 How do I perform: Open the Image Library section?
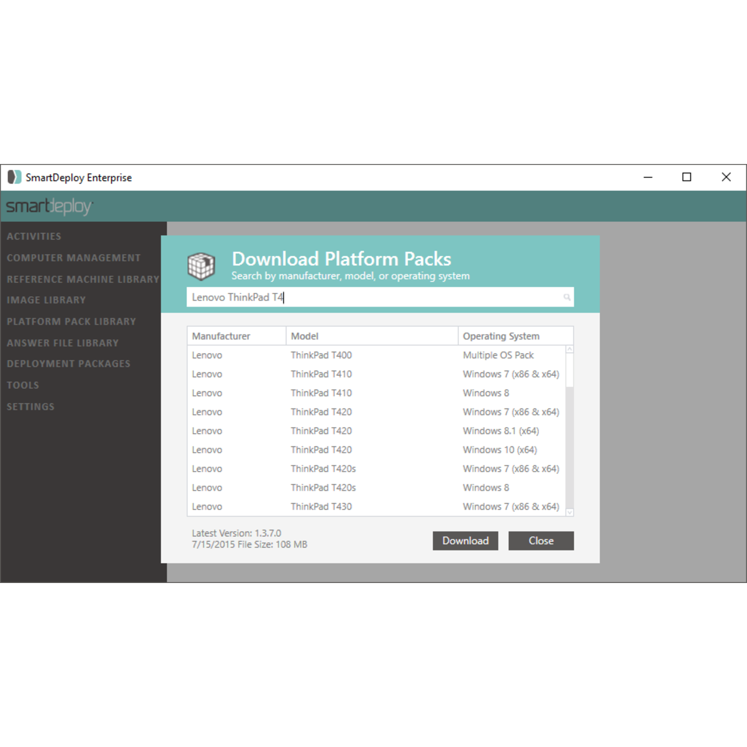tap(46, 300)
